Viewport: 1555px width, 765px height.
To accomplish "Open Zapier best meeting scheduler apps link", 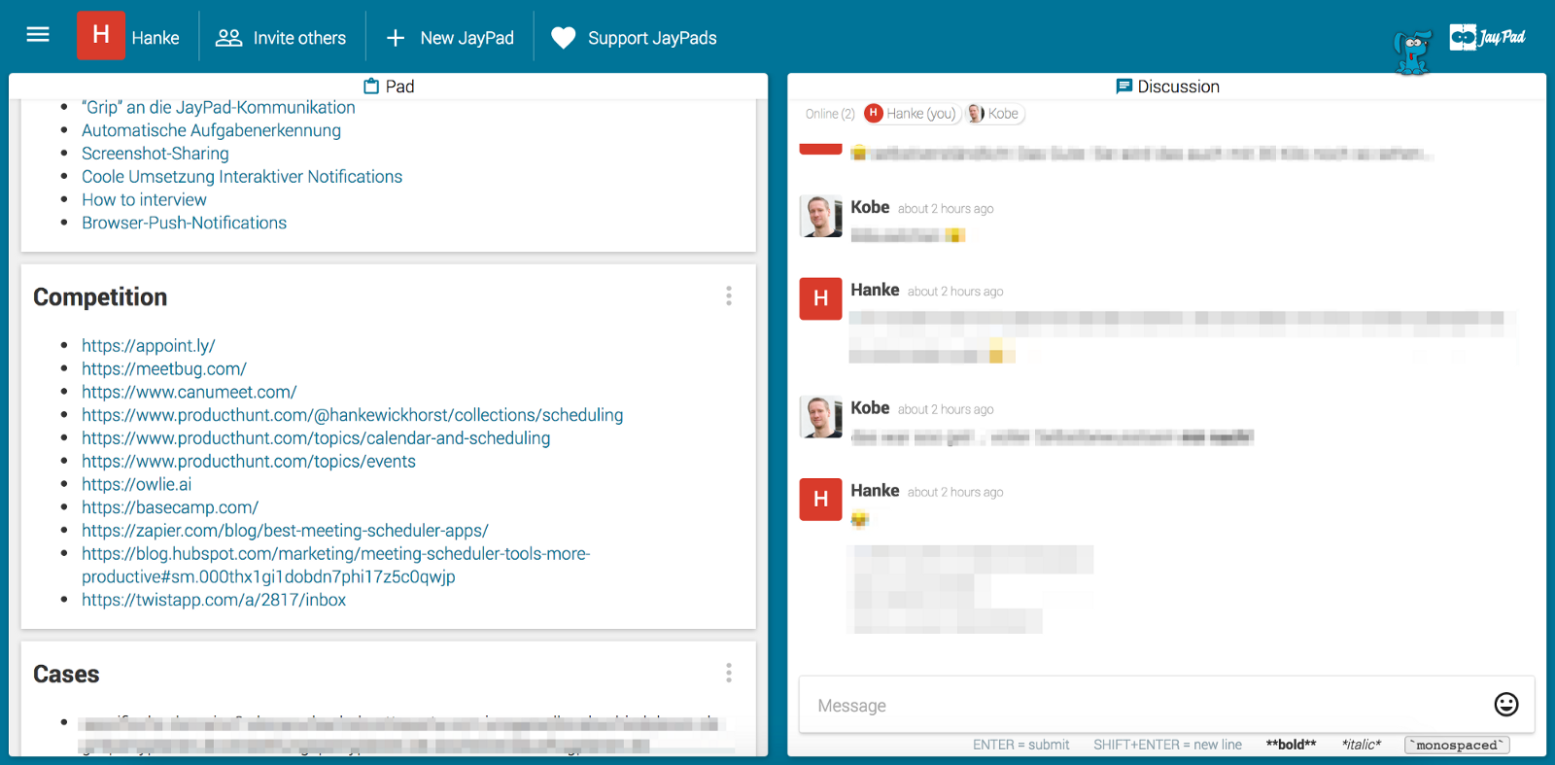I will point(285,531).
